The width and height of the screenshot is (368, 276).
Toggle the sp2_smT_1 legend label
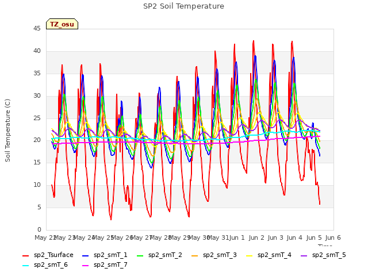click(x=110, y=255)
